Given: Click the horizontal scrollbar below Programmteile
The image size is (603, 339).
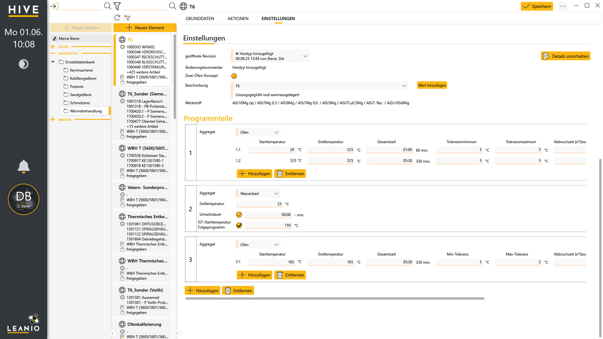Looking at the screenshot, I should pos(335,299).
